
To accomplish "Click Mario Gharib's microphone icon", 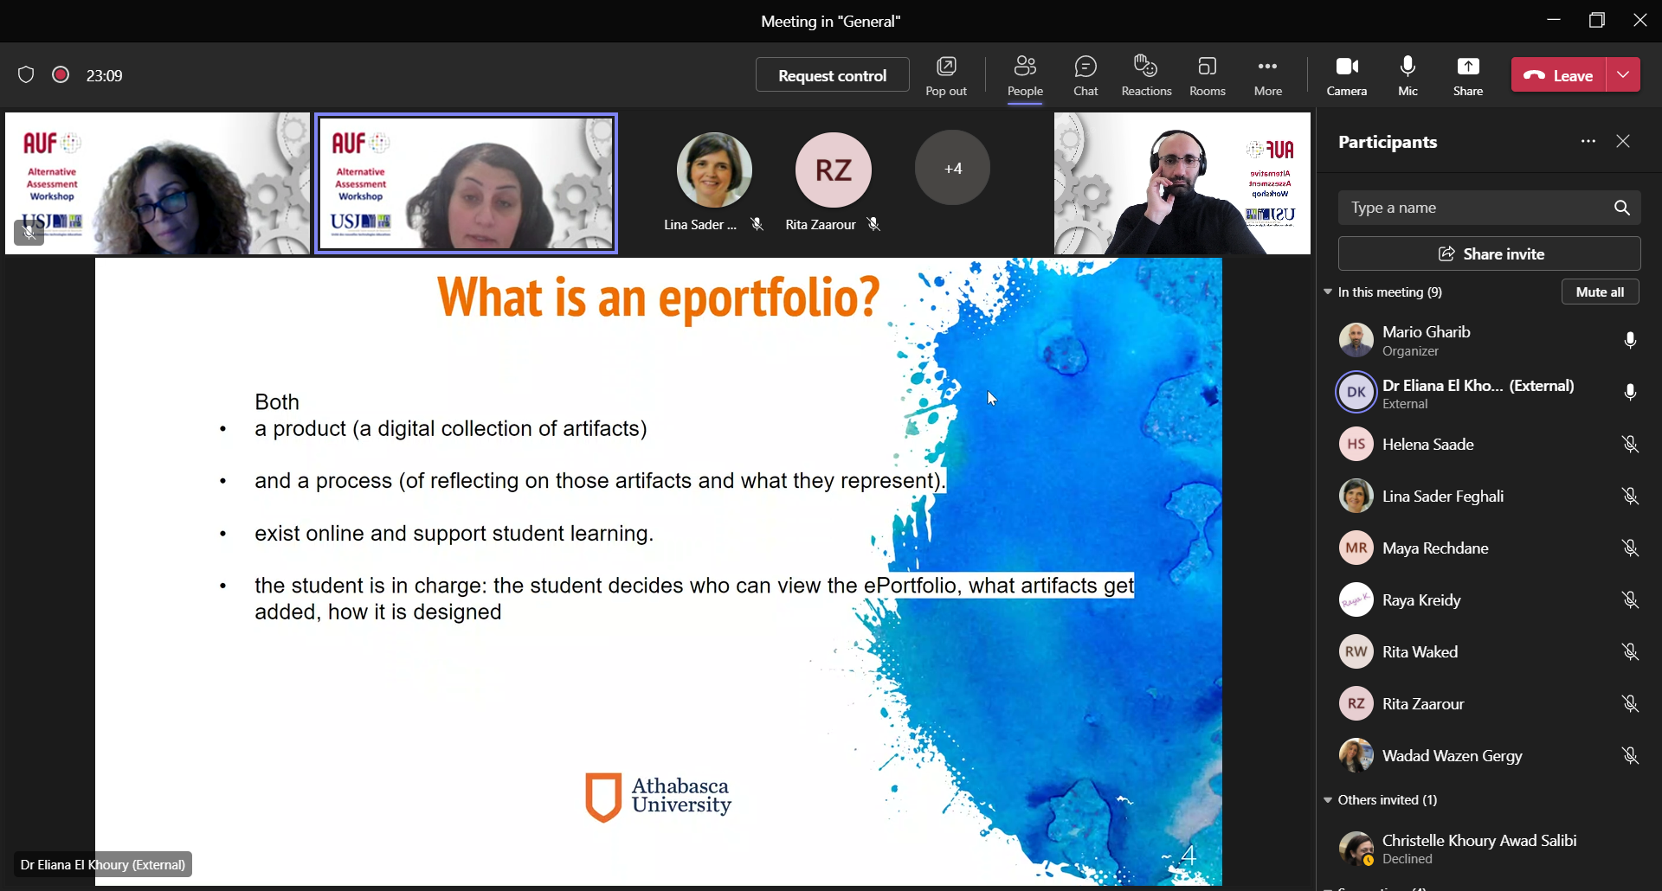I will point(1630,341).
